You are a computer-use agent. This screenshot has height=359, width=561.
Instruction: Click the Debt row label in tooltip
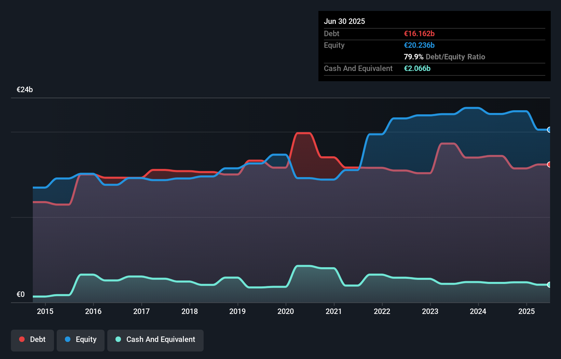point(331,33)
